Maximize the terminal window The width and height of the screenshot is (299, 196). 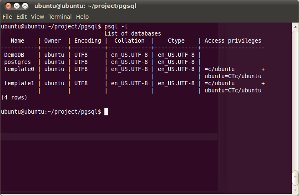pos(25,6)
